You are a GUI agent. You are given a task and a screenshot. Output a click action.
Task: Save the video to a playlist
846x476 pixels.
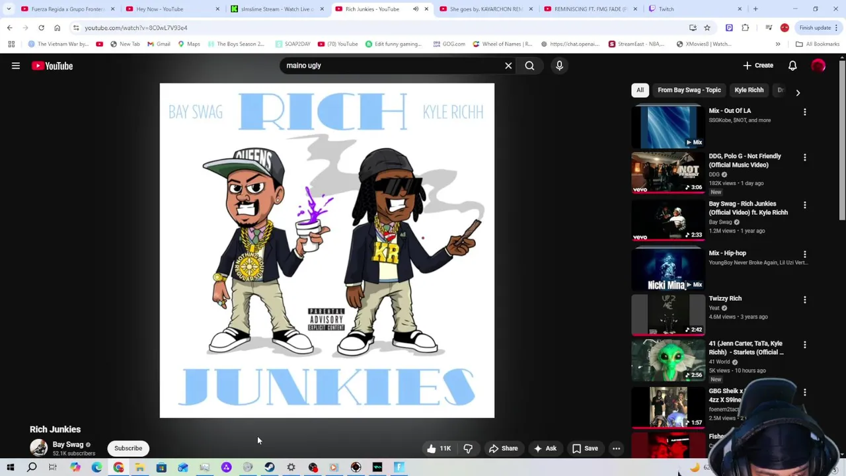pyautogui.click(x=585, y=448)
